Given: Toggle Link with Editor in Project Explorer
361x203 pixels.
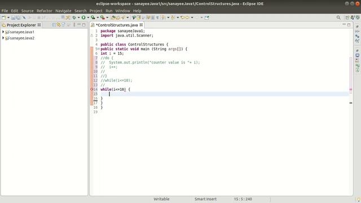Looking at the screenshot, I should (x=59, y=25).
